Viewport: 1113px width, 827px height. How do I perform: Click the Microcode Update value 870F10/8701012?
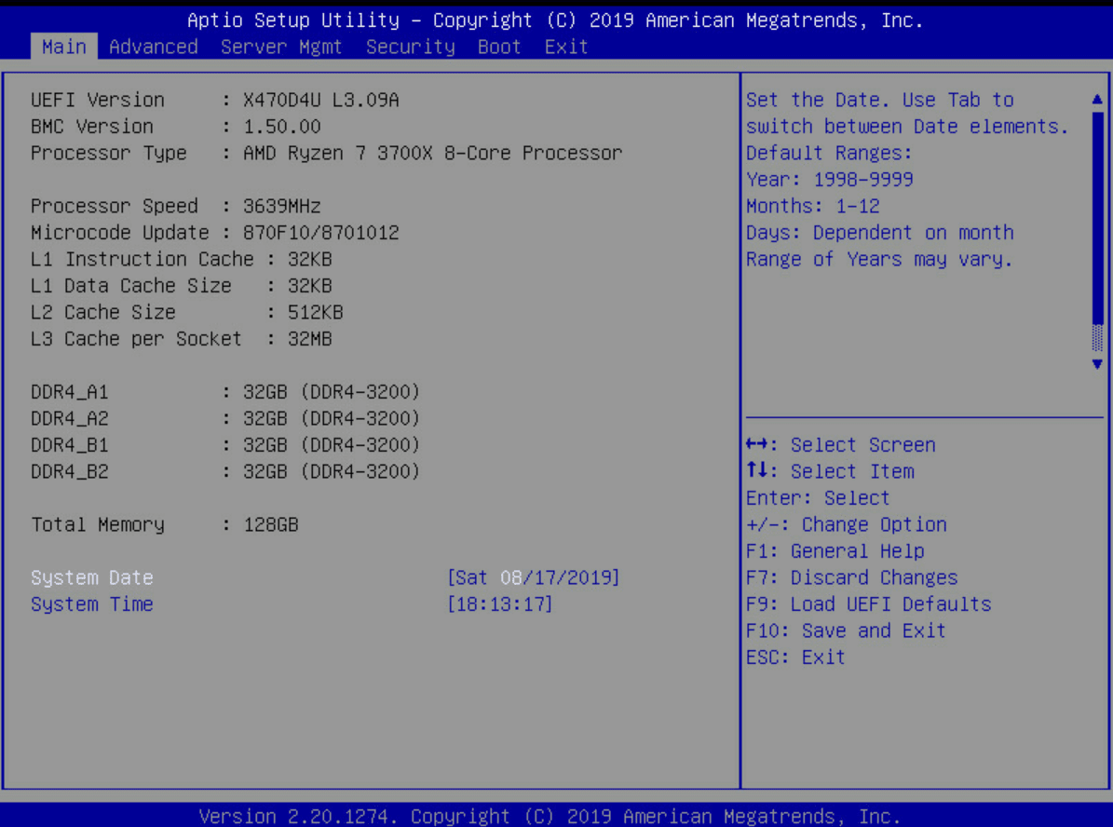click(x=320, y=233)
